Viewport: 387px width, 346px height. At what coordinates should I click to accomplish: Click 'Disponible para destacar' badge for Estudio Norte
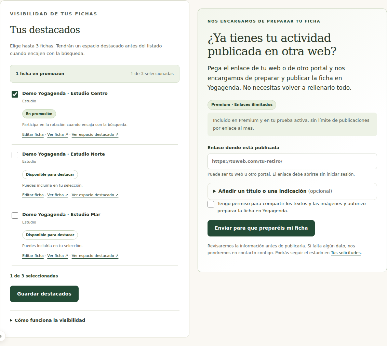tap(50, 174)
